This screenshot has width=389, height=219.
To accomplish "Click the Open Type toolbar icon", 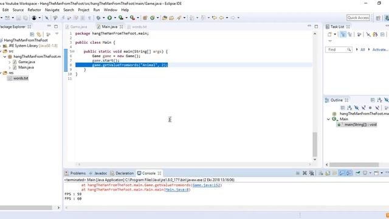I will pos(165,18).
